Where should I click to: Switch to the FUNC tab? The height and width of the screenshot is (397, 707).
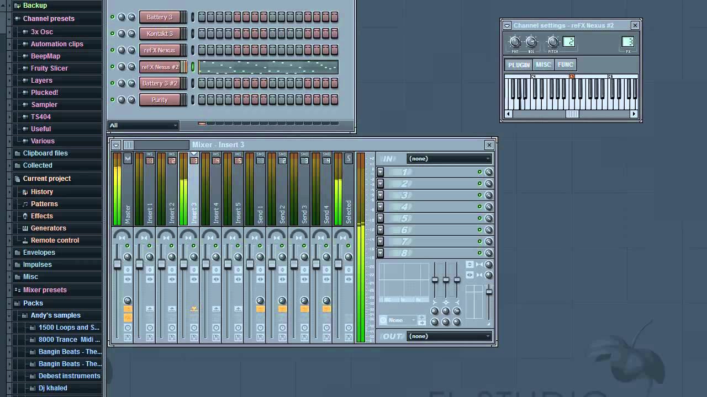566,65
